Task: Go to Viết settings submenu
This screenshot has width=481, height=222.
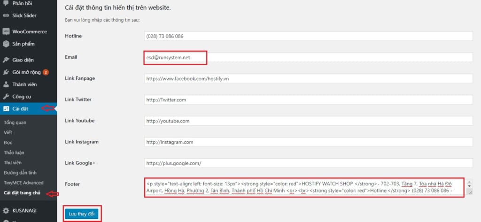Action: point(8,132)
